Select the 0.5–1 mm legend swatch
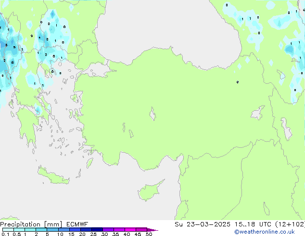 coord(19,230)
